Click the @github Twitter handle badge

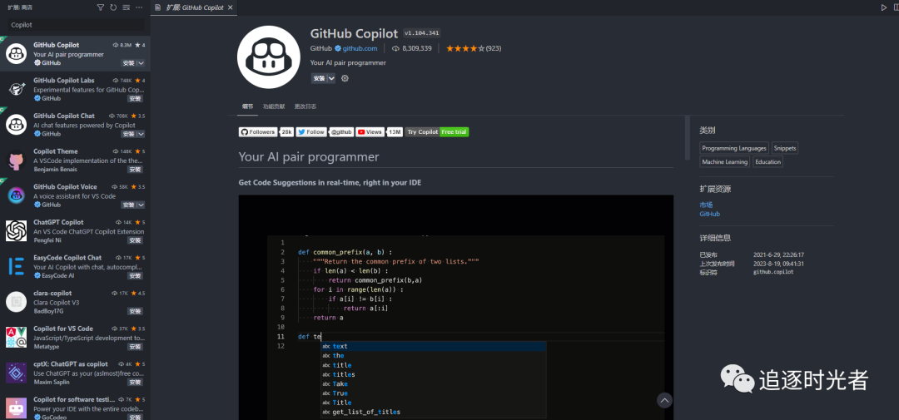point(341,131)
